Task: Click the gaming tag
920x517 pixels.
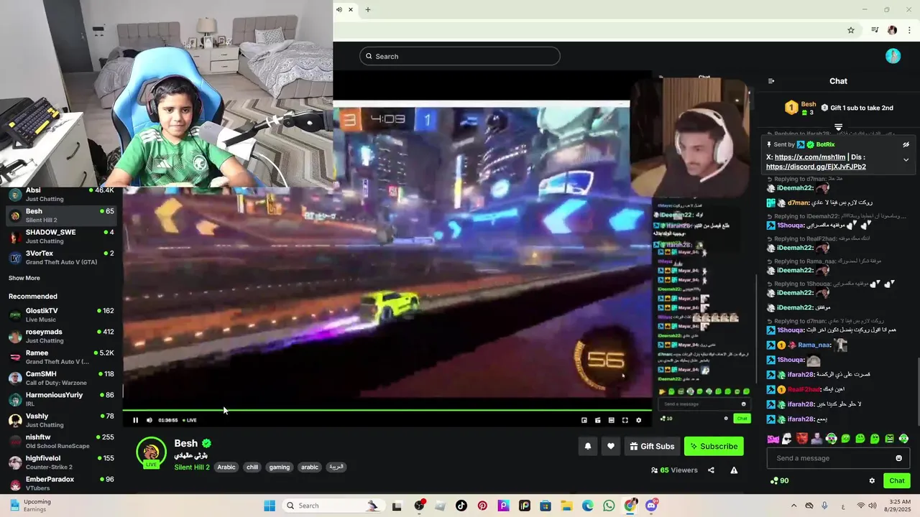Action: pyautogui.click(x=280, y=467)
